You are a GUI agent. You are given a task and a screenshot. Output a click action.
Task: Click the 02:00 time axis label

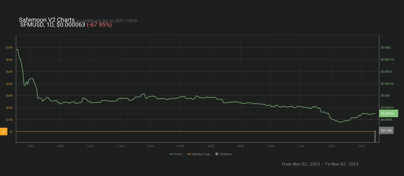(x=150, y=146)
